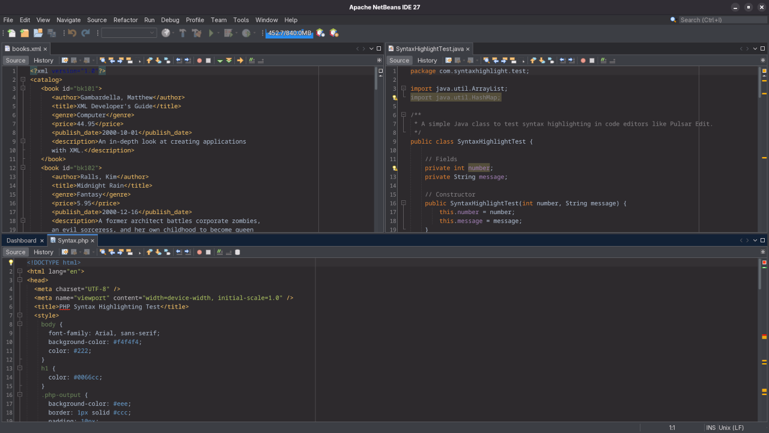Open the project configuration combo box

point(129,33)
